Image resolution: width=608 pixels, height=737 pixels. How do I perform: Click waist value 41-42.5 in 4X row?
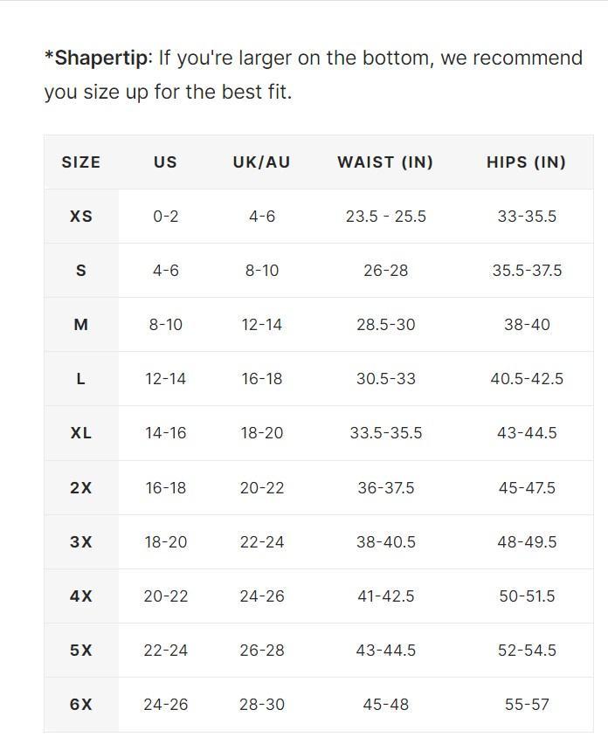(385, 596)
